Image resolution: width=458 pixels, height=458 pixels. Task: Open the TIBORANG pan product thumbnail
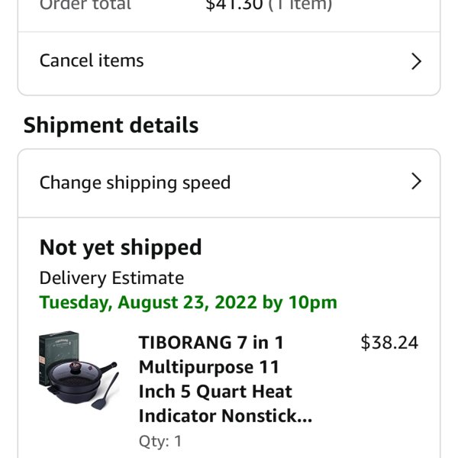click(79, 370)
